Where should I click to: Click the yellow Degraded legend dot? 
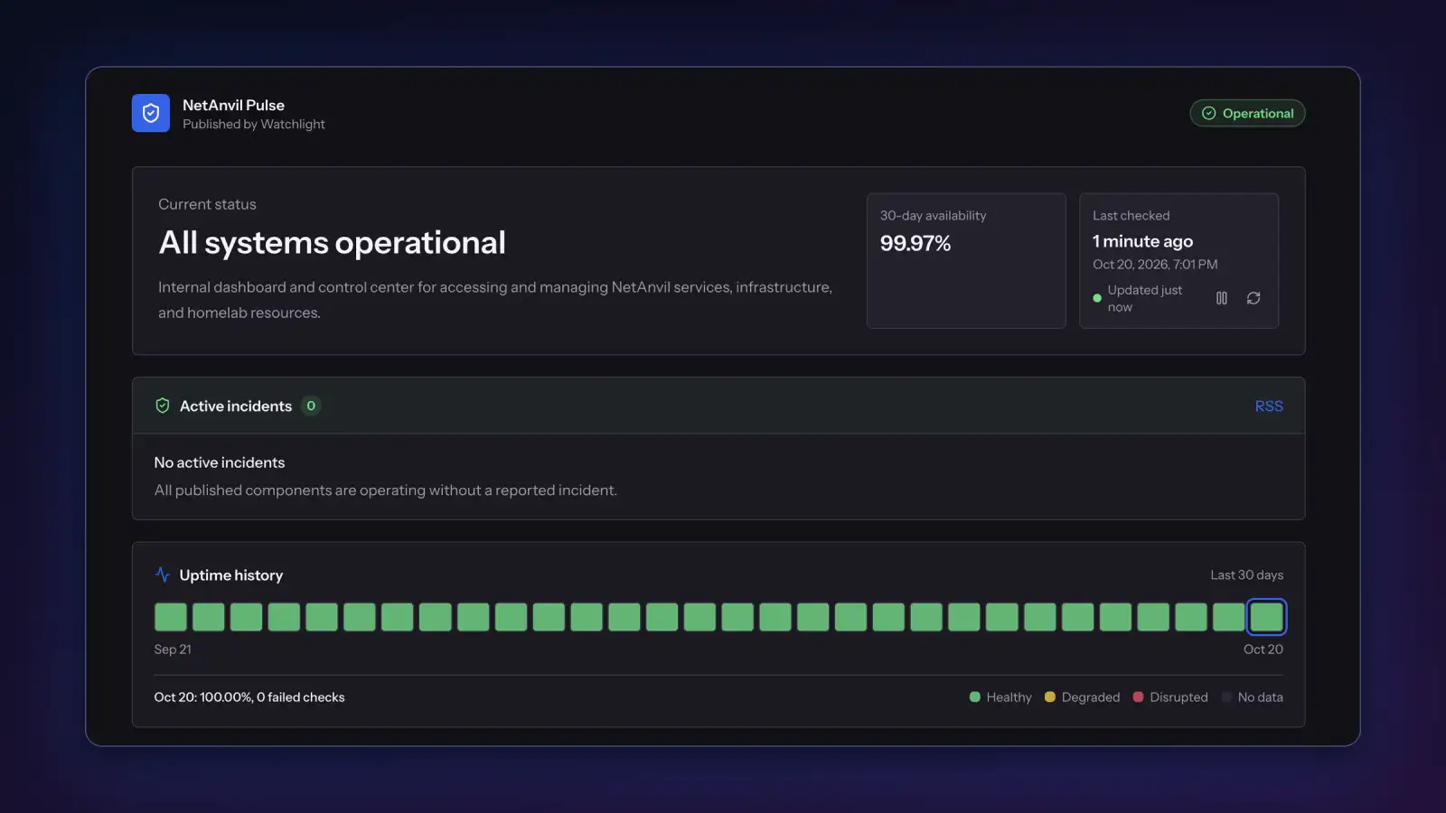click(x=1049, y=696)
